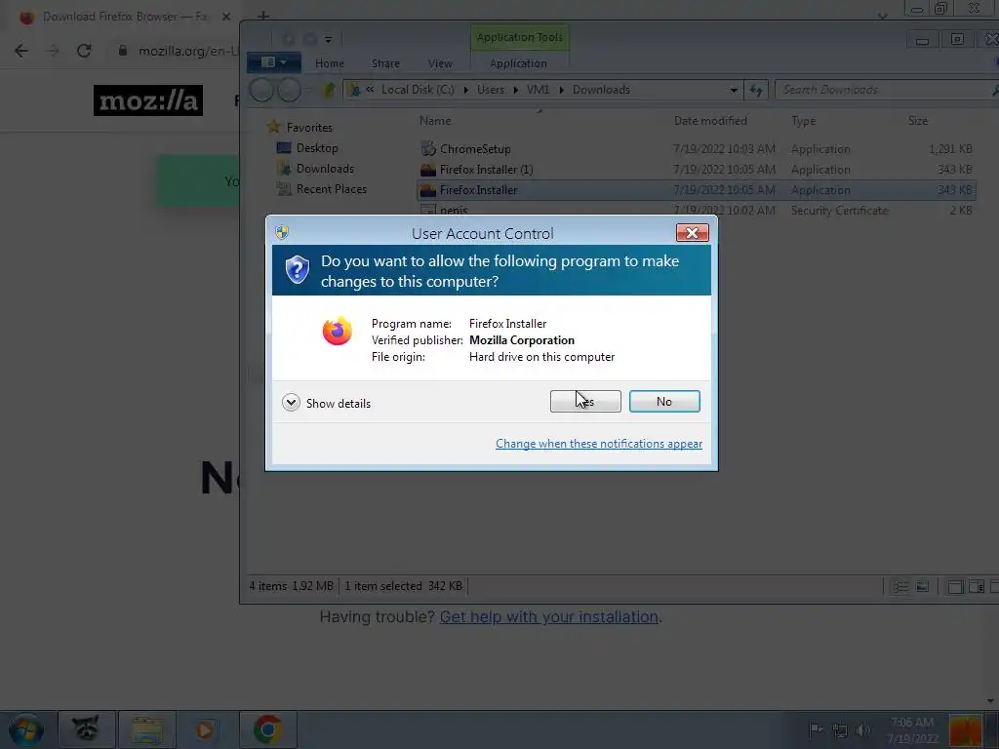Click the Explorer Forward navigation button
The width and height of the screenshot is (999, 749).
(x=289, y=90)
